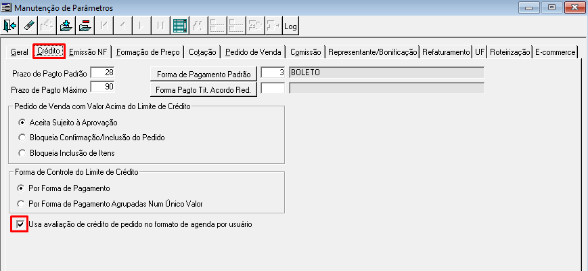This screenshot has width=588, height=271.
Task: Click the empty Acordo Red. description field
Action: 387,89
